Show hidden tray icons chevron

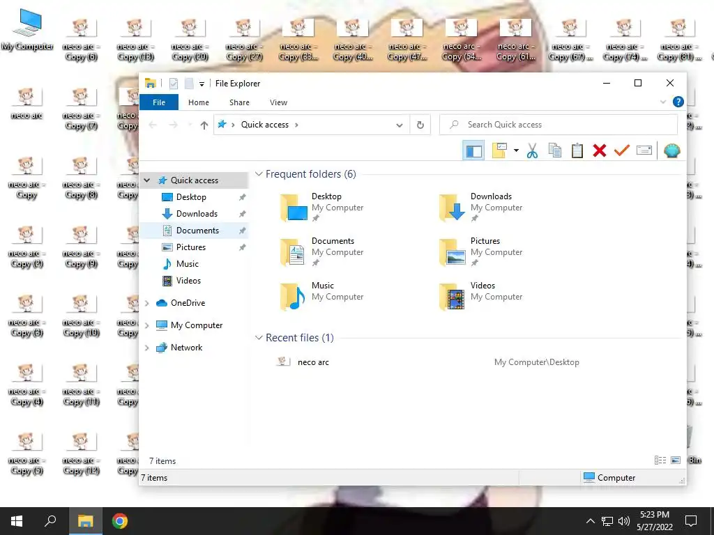pyautogui.click(x=590, y=521)
